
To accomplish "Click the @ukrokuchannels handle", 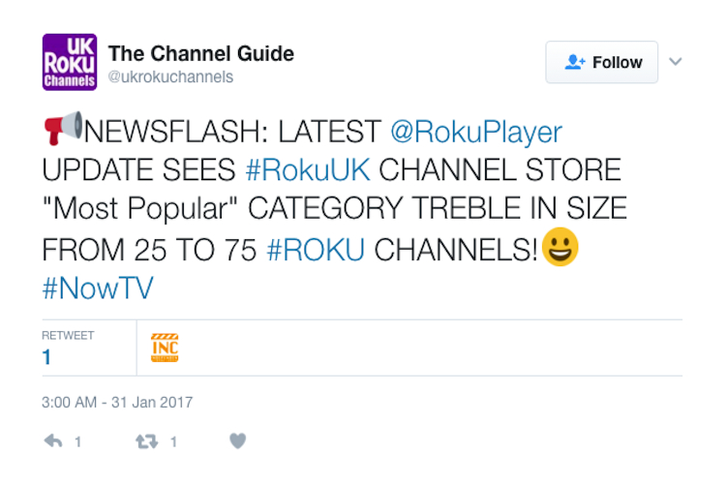I will 170,76.
